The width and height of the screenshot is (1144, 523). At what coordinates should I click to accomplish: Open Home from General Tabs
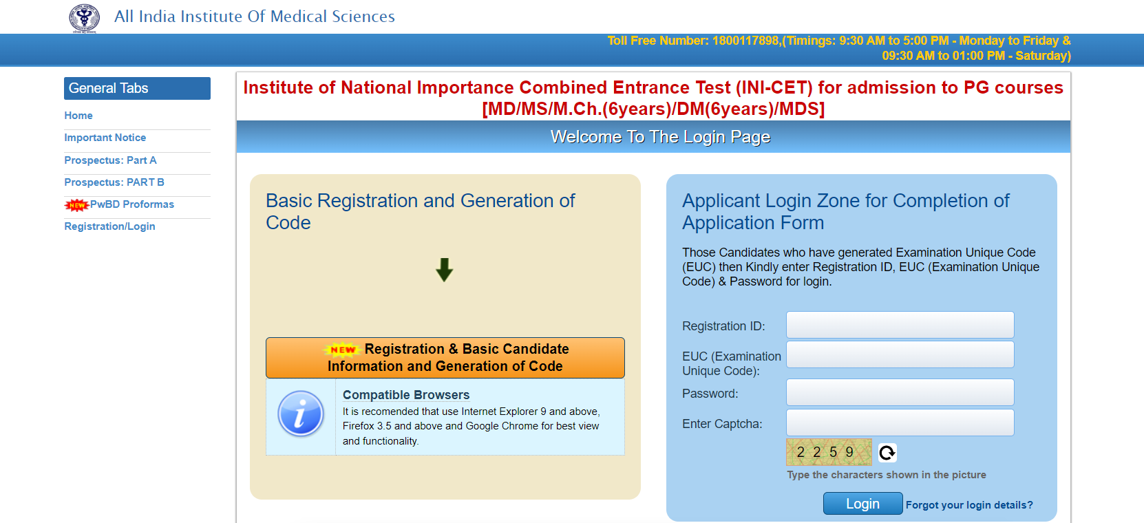tap(78, 116)
